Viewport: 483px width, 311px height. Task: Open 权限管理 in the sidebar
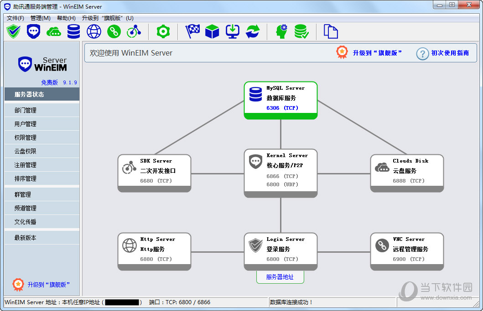tap(42, 138)
